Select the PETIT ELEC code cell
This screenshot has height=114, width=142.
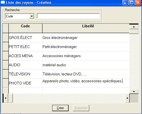point(26,47)
